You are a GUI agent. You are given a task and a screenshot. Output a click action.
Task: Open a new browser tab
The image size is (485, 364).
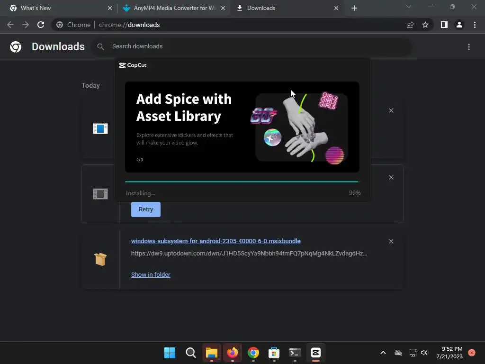354,8
